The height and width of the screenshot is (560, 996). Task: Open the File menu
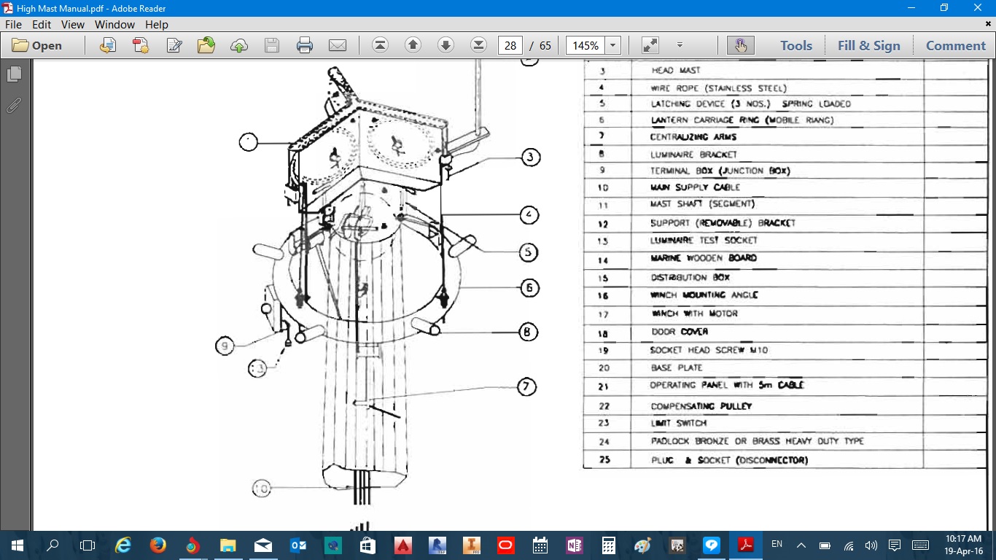pos(14,24)
